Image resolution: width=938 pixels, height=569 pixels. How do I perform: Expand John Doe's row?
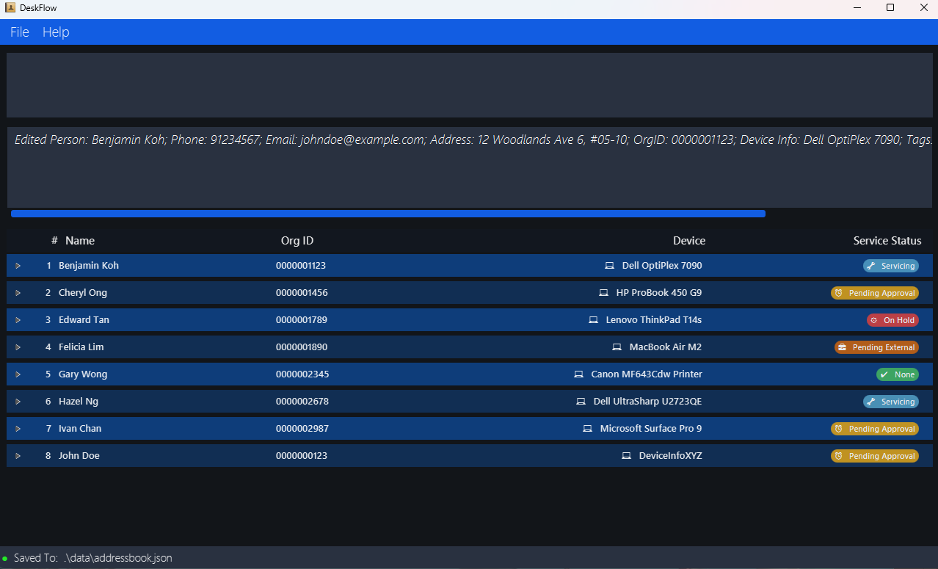[18, 456]
